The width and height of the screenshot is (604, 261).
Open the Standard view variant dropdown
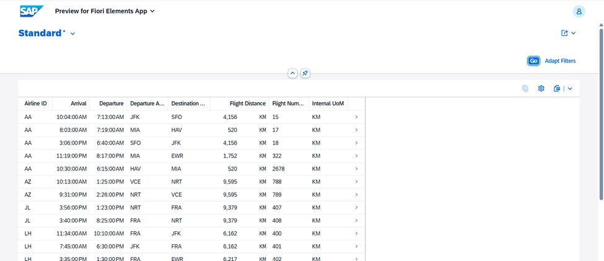point(72,33)
